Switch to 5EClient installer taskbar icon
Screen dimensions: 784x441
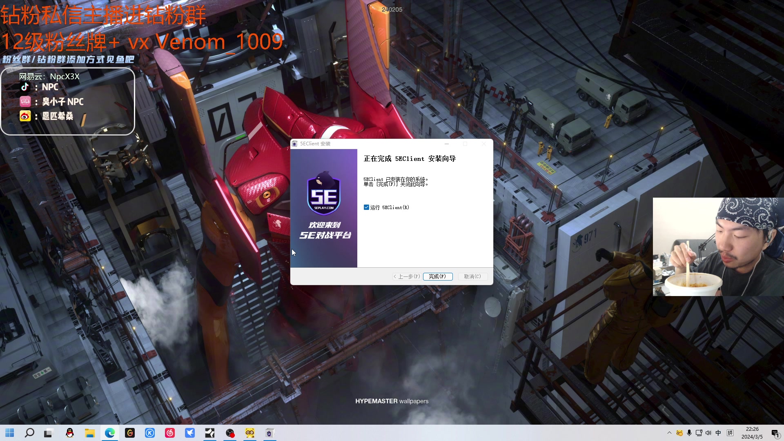click(x=269, y=433)
